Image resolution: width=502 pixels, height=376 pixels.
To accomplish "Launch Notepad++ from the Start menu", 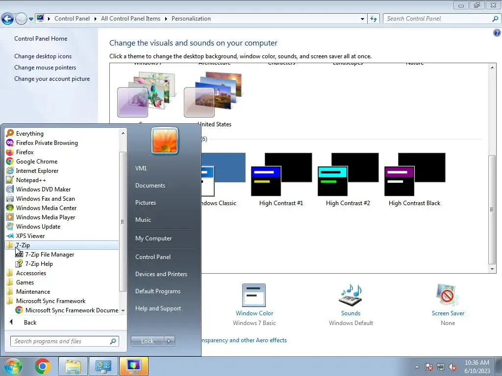I will click(31, 180).
